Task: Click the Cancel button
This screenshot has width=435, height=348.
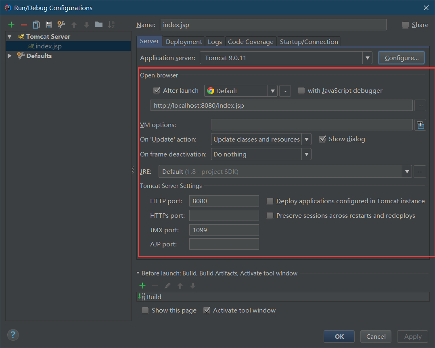Action: pos(376,336)
